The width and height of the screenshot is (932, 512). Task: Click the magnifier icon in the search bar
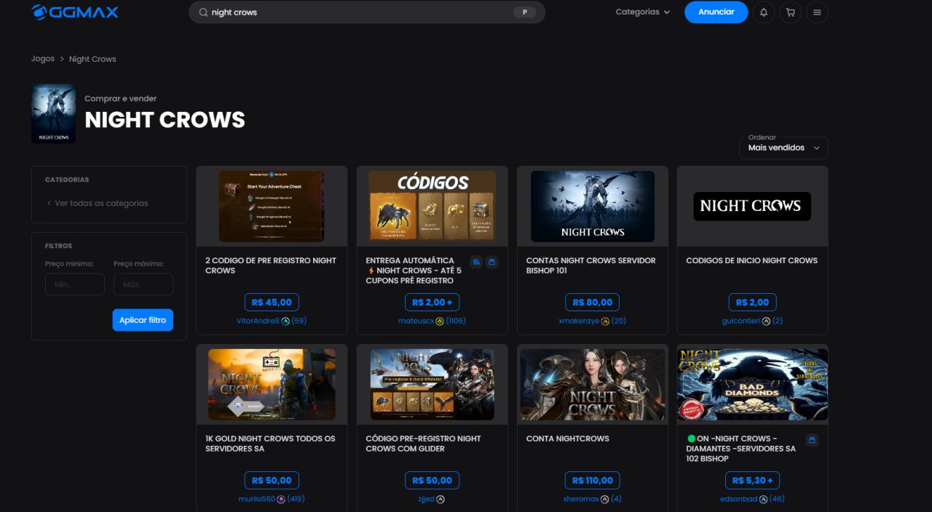202,12
